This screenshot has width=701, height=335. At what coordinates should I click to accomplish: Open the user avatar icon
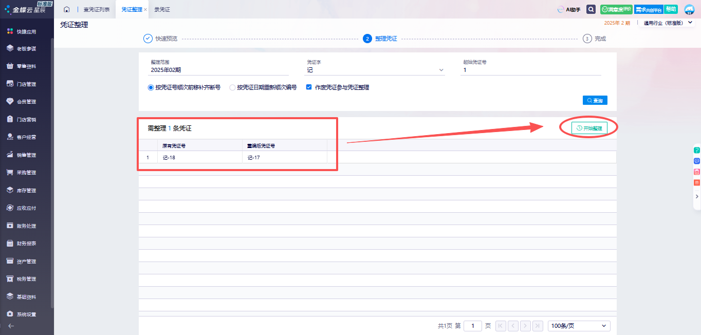689,9
